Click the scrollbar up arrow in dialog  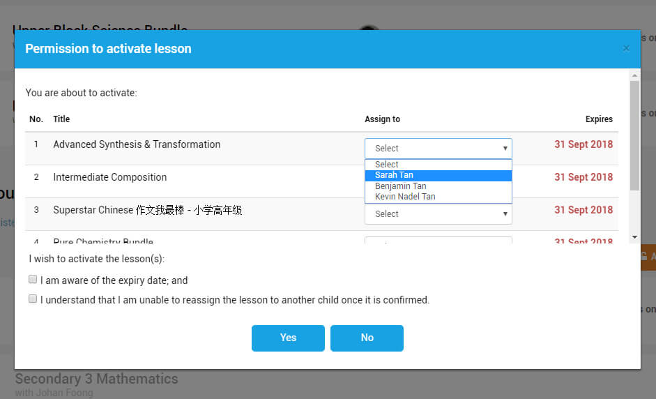(x=634, y=76)
